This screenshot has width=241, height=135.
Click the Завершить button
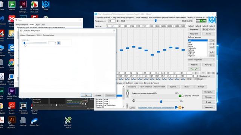point(208,107)
